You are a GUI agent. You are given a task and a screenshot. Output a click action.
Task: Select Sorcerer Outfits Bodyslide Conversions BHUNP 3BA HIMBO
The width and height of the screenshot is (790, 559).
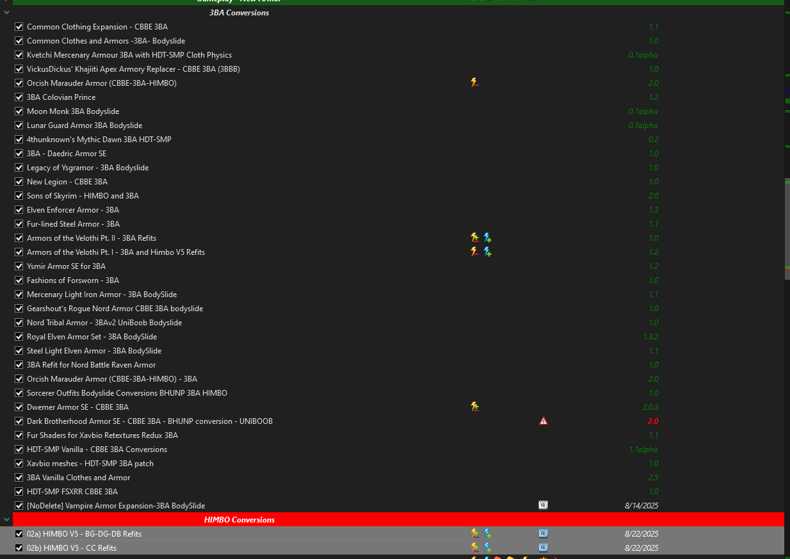pyautogui.click(x=127, y=393)
